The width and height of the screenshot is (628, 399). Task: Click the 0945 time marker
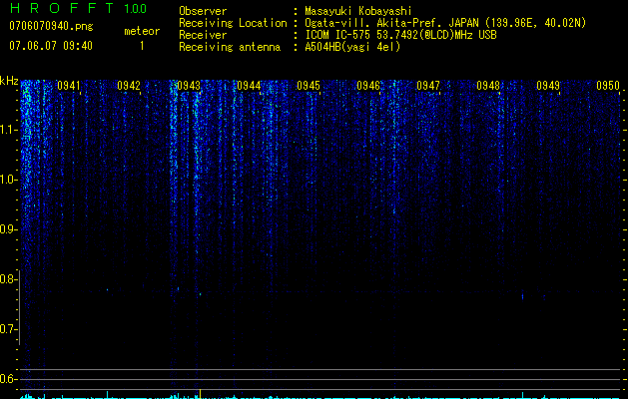(309, 86)
